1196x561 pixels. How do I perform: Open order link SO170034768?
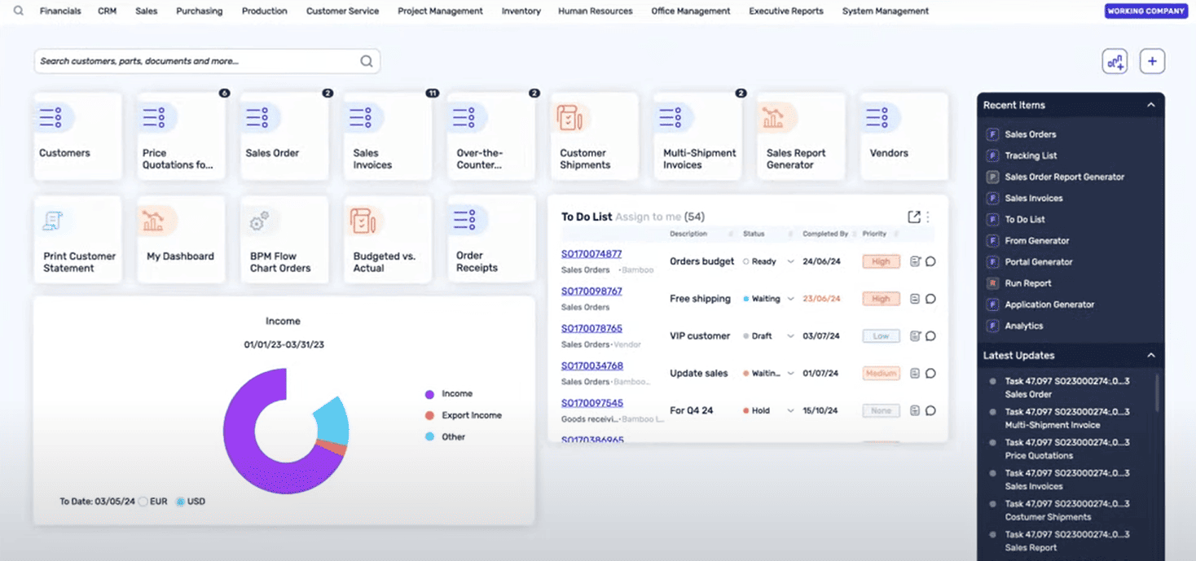click(591, 366)
